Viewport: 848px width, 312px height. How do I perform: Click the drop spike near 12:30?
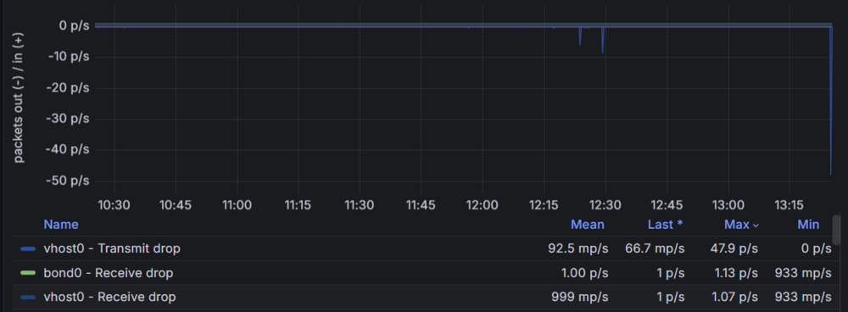click(x=602, y=41)
